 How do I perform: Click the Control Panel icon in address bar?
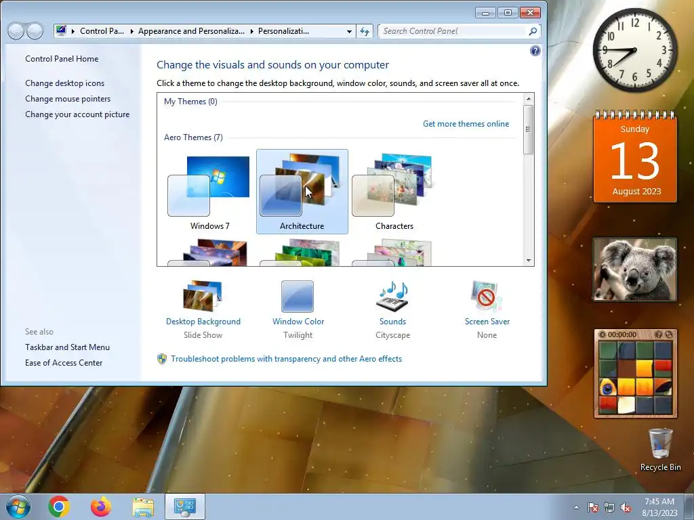click(61, 31)
